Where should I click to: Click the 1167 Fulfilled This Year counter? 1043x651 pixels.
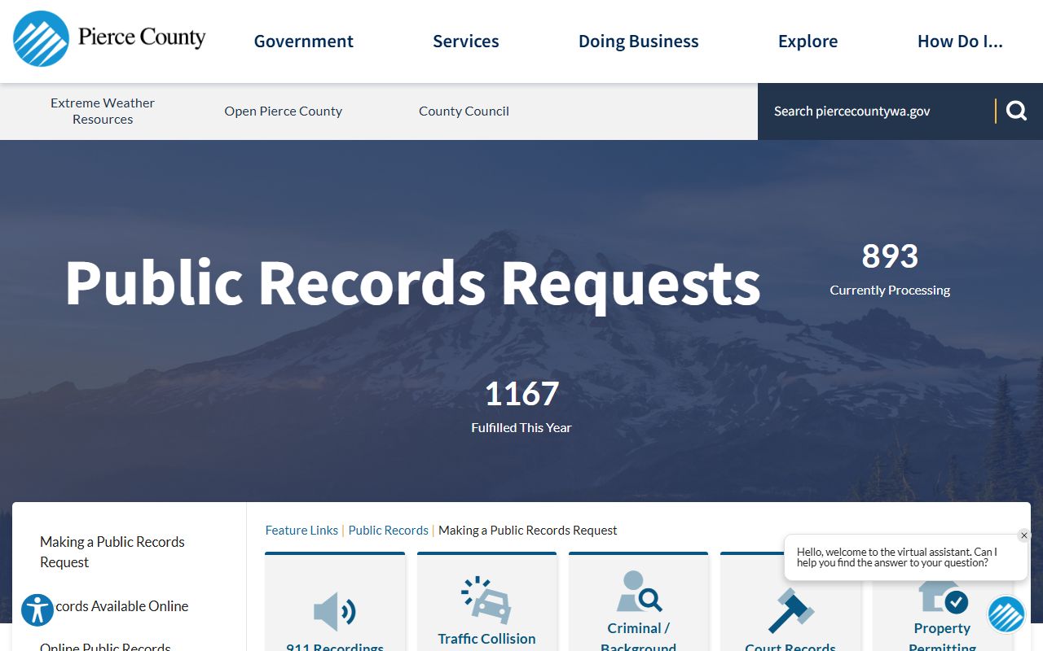(x=521, y=406)
